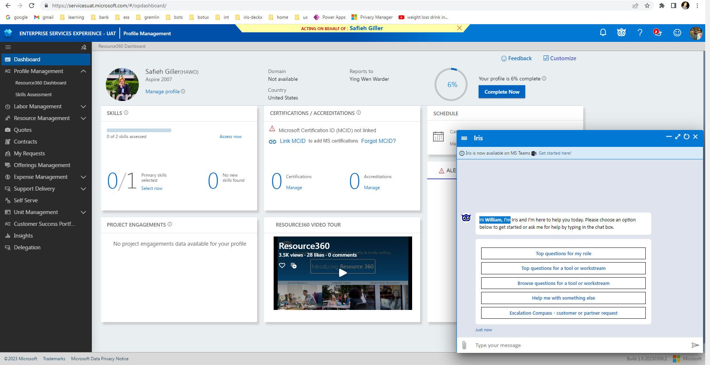Send the chat message via the send arrow
Image resolution: width=710 pixels, height=365 pixels.
[695, 345]
